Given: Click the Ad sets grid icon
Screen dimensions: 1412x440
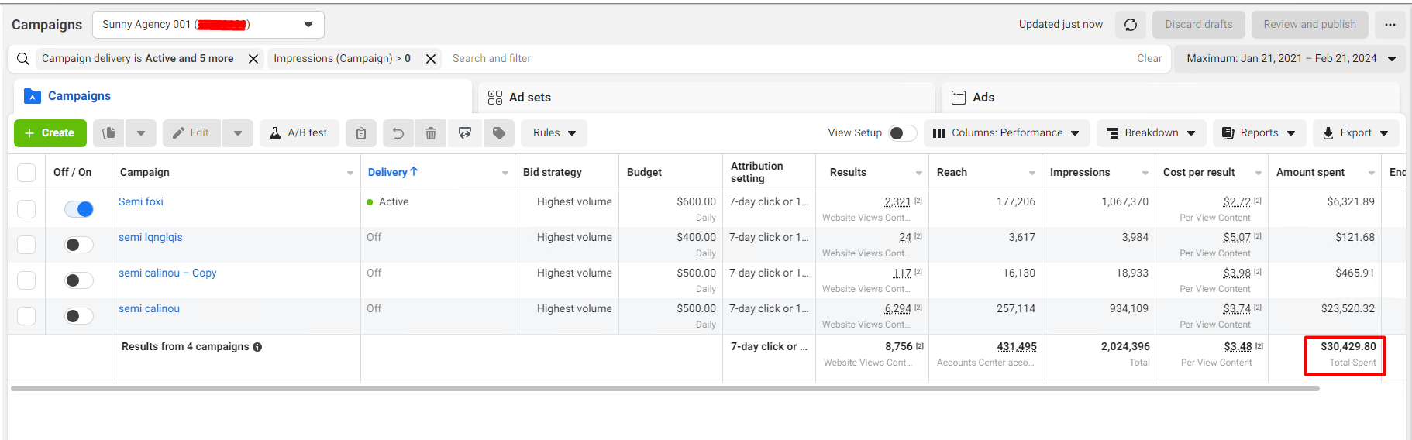Looking at the screenshot, I should coord(495,98).
